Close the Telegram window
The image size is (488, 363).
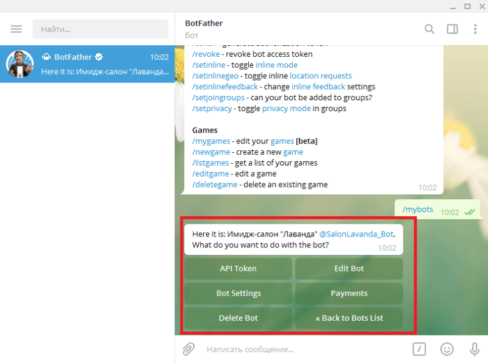pyautogui.click(x=482, y=7)
